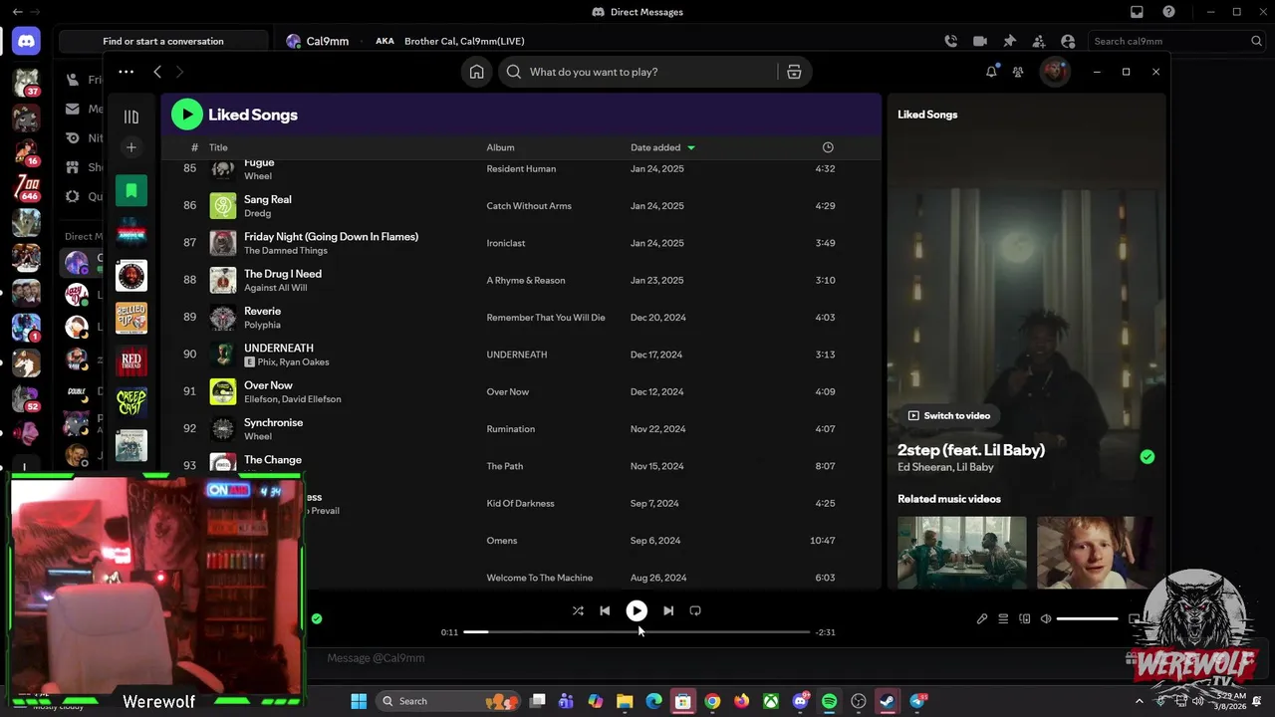Start a Discord voice call
This screenshot has height=717, width=1275.
951,41
